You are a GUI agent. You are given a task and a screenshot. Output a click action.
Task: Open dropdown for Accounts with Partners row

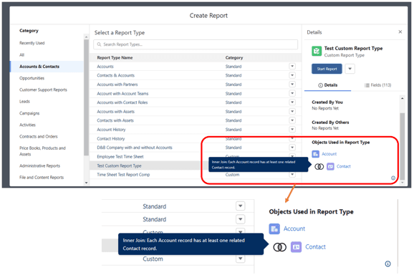(x=292, y=85)
